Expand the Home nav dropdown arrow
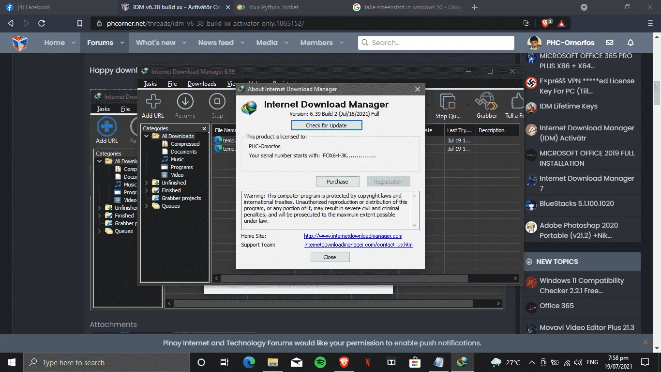This screenshot has width=661, height=372. pos(74,43)
